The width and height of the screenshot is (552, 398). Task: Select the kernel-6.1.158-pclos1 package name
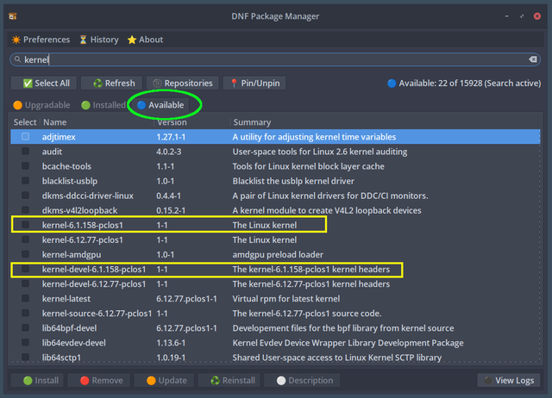pos(83,225)
